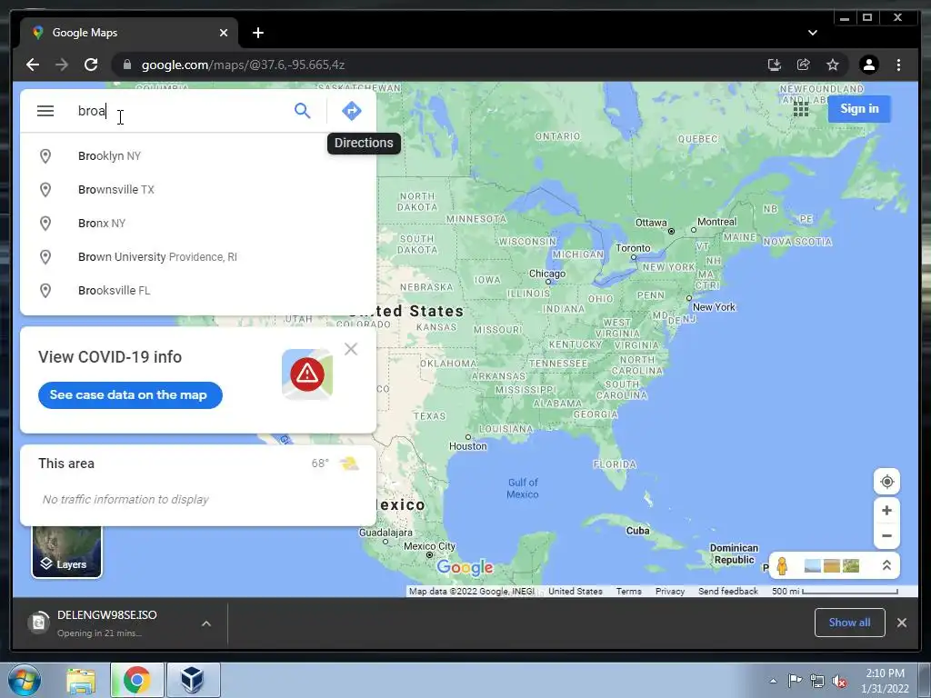
Task: Dismiss the COVID-19 info card
Action: click(351, 349)
